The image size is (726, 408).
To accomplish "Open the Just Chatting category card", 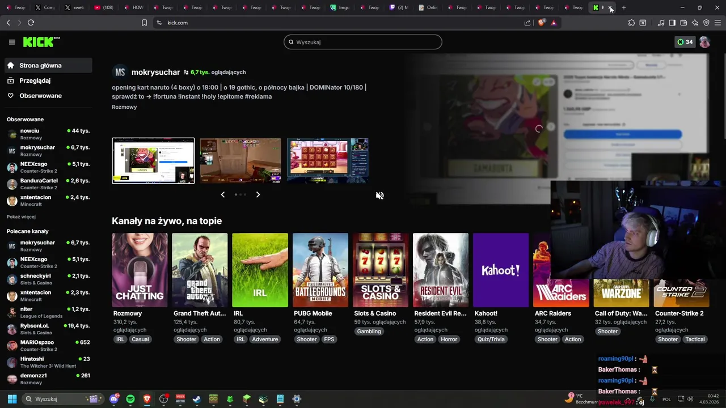I will (140, 270).
